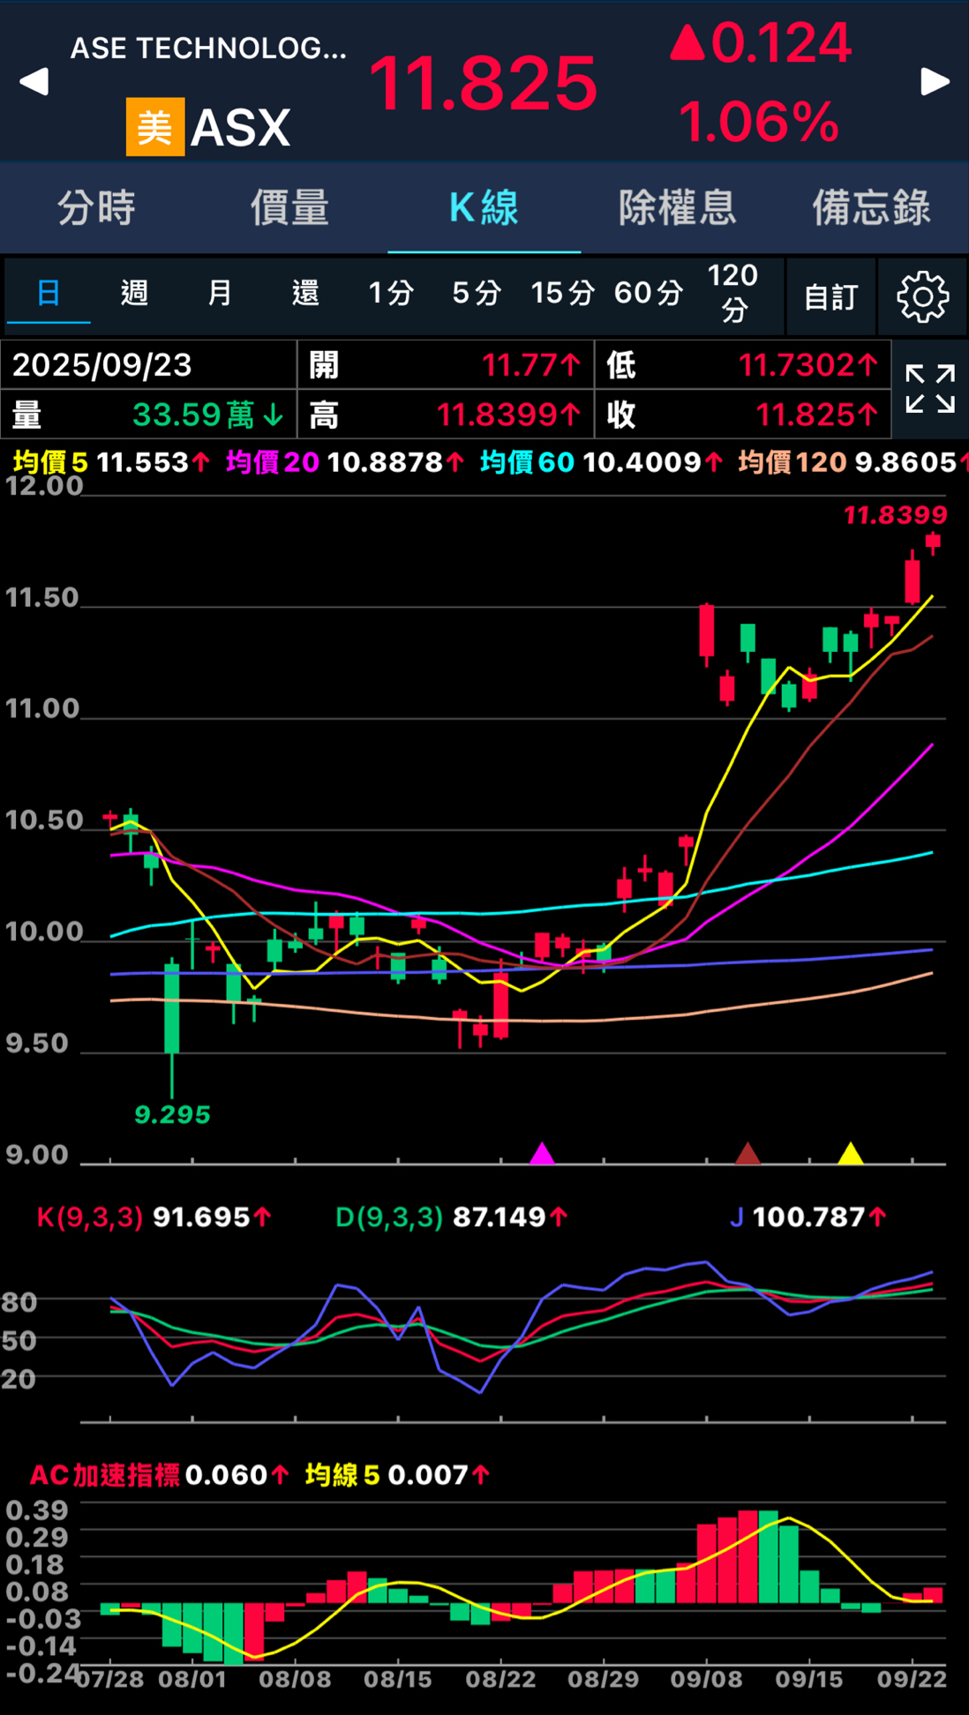The width and height of the screenshot is (969, 1715).
Task: Select 60分 interval
Action: coord(649,293)
